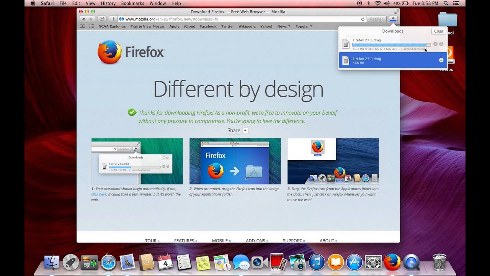The height and width of the screenshot is (276, 490).
Task: Launch Firefox from the dock
Action: point(392,262)
